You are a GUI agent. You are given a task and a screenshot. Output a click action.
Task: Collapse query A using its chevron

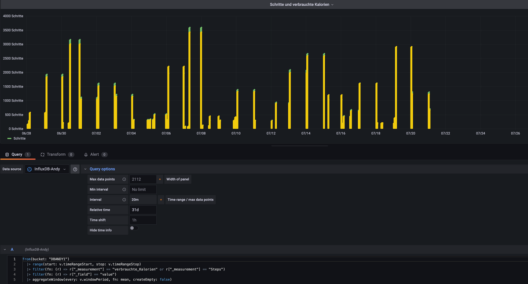point(5,249)
